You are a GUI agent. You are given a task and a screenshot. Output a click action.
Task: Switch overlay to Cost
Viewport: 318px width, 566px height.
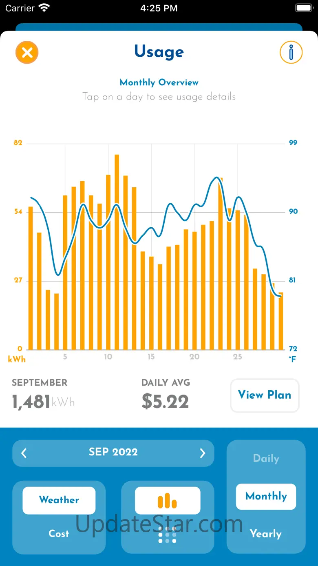59,533
